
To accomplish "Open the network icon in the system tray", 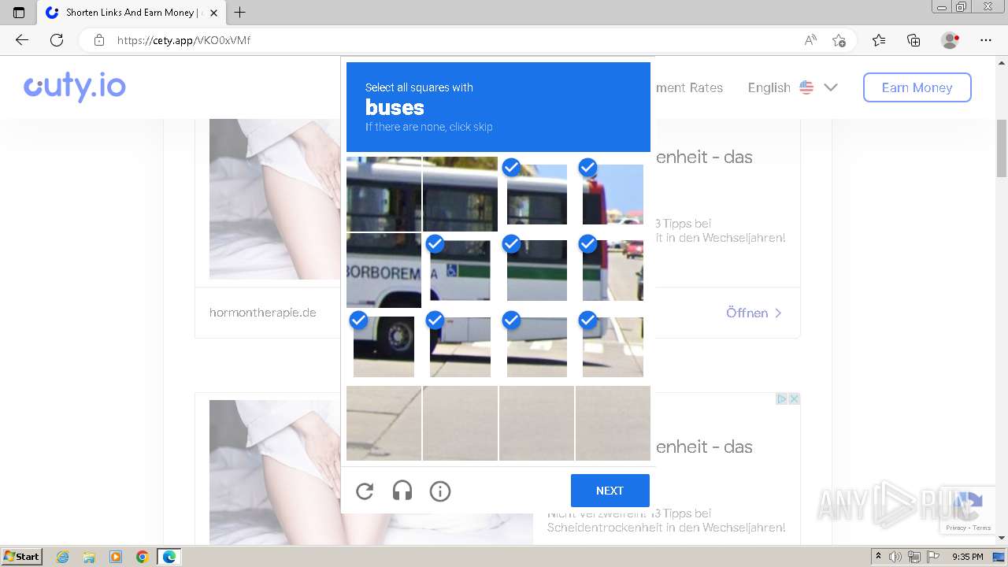I will click(913, 557).
